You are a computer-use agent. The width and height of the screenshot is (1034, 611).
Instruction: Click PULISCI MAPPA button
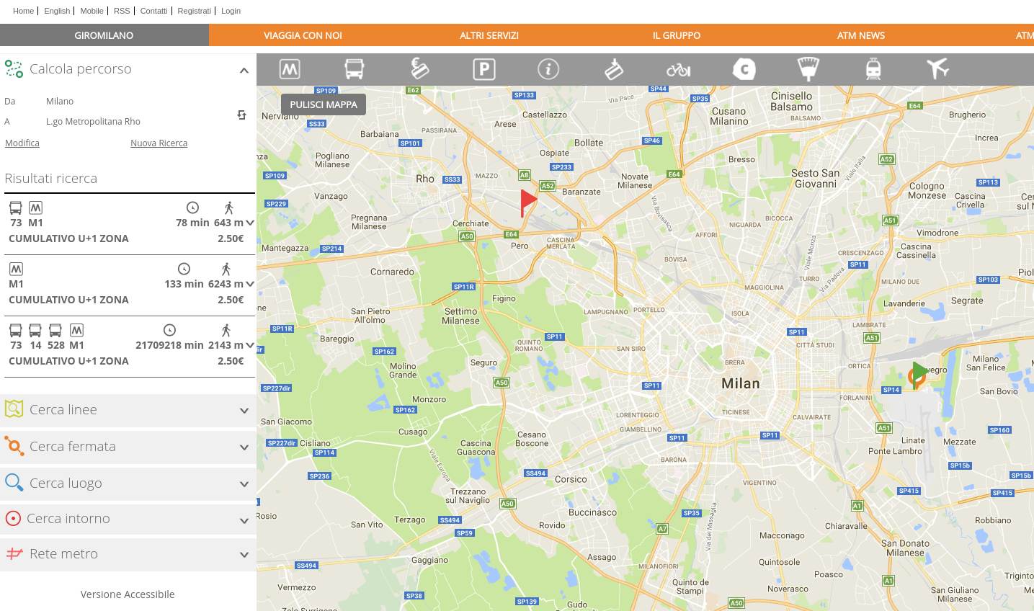324,104
